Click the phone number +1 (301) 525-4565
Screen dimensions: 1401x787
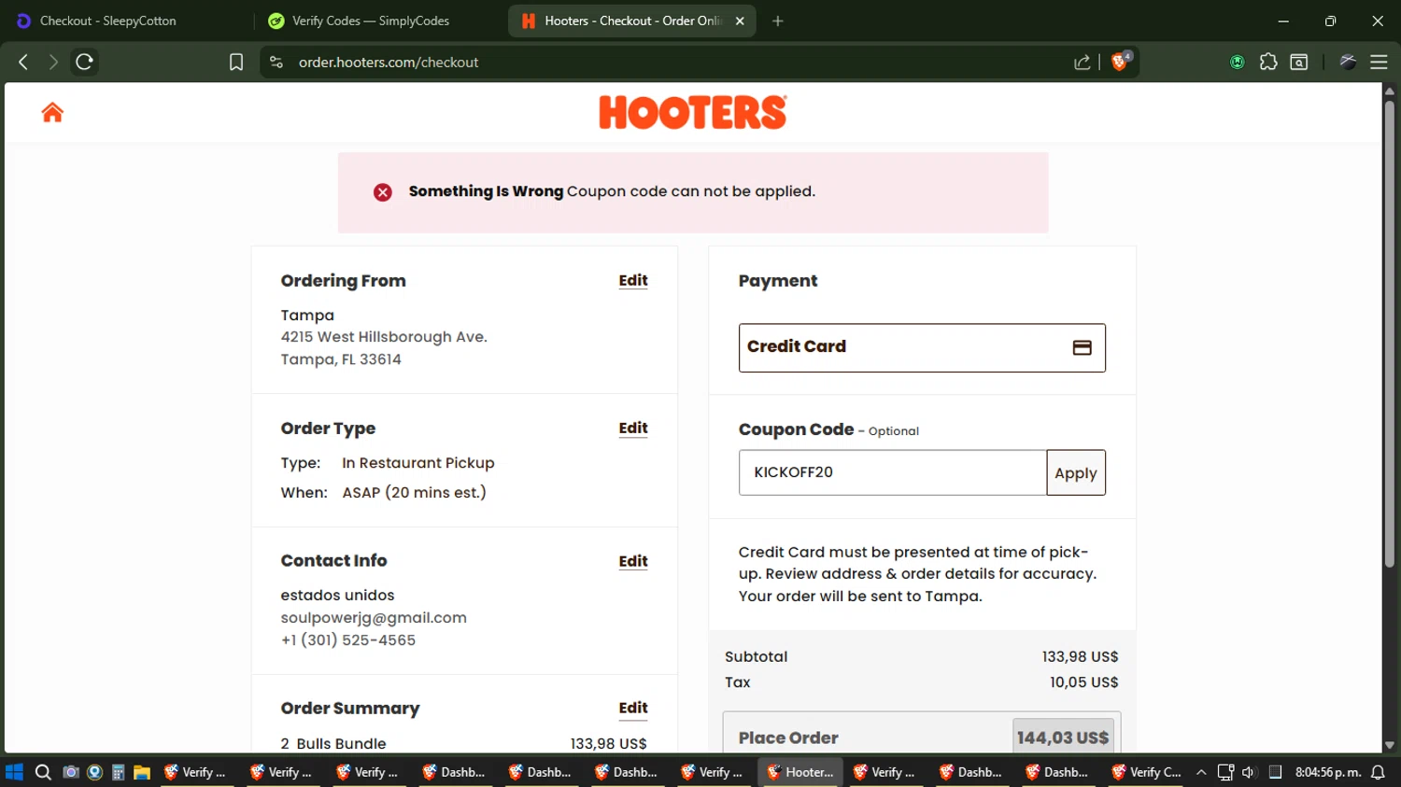(x=348, y=640)
